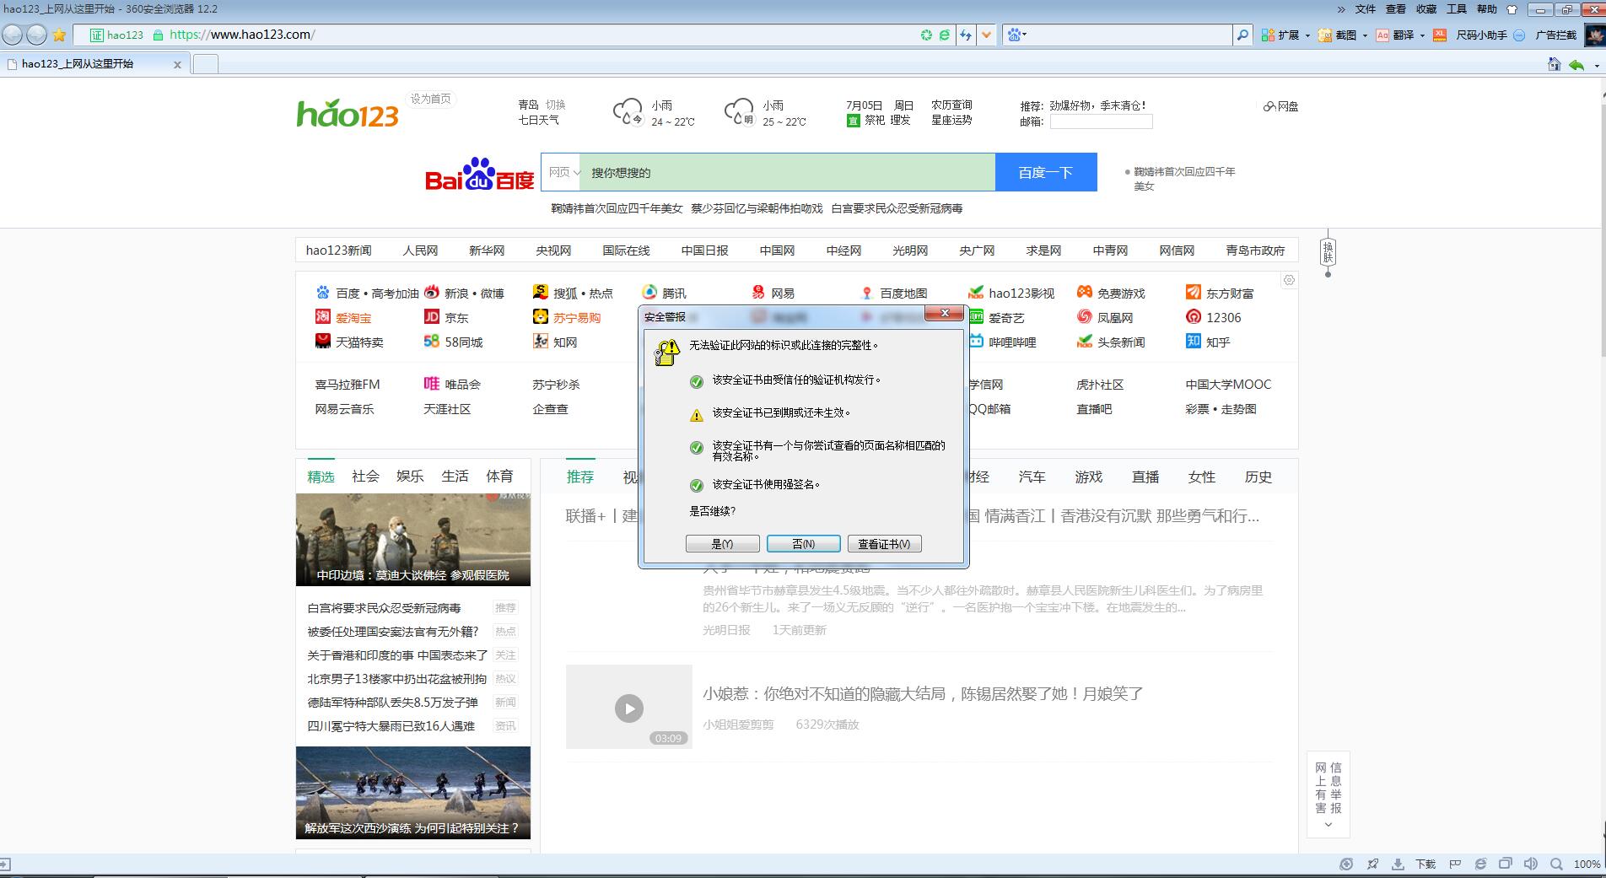1606x878 pixels.
Task: Open the Baidu paw search engine selector
Action: click(x=1016, y=35)
